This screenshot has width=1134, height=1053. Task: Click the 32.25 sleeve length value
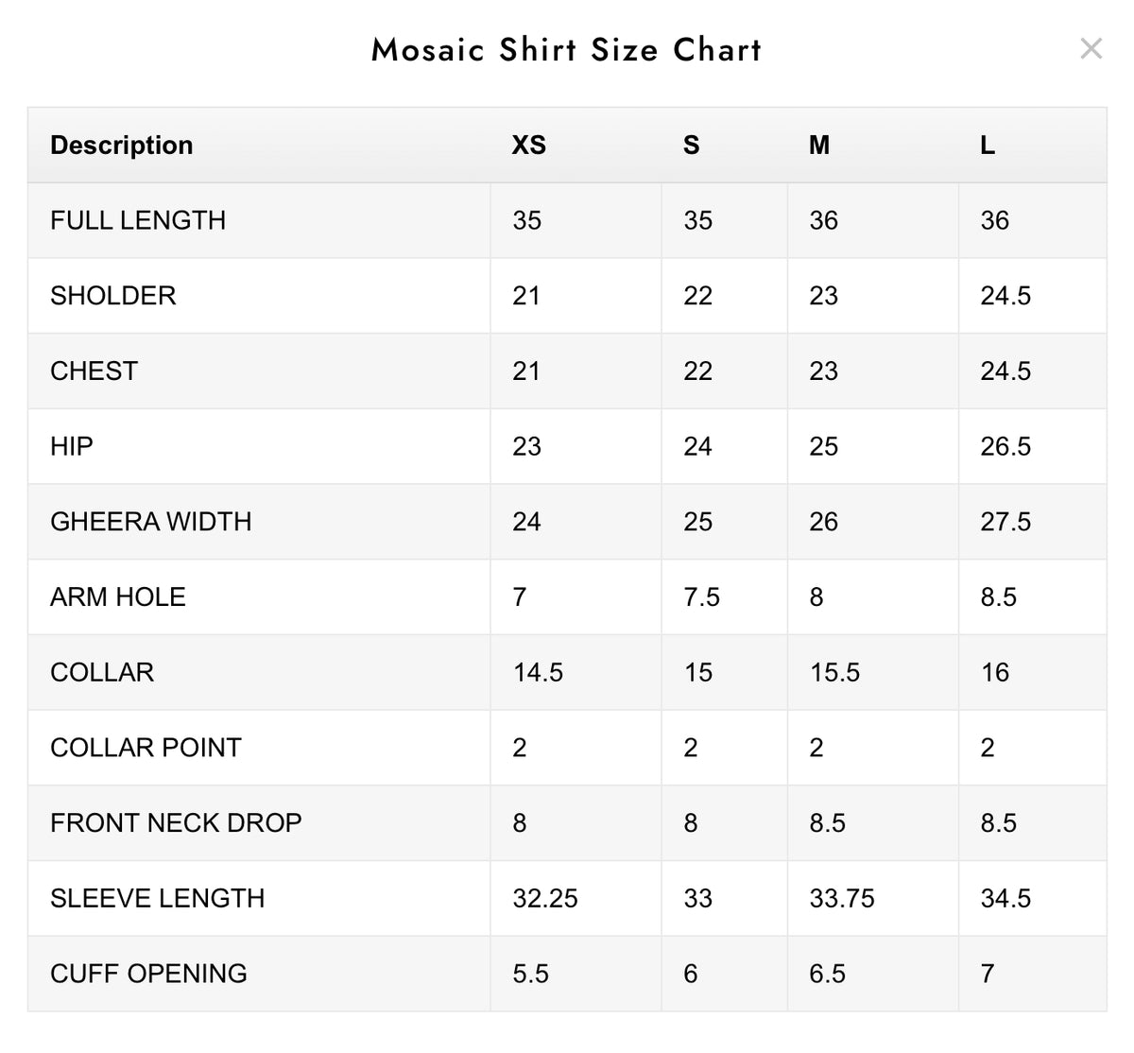click(545, 898)
